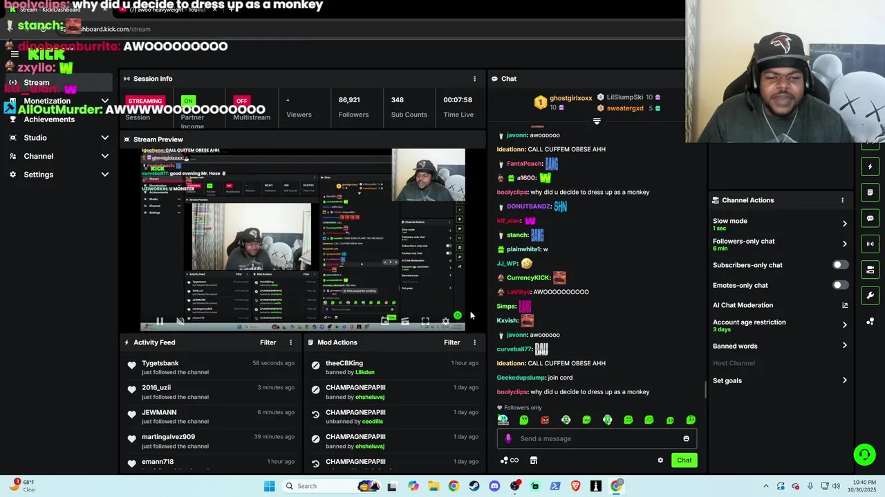Click 2016_uzii in Activity Feed
Image resolution: width=885 pixels, height=497 pixels.
click(x=156, y=388)
